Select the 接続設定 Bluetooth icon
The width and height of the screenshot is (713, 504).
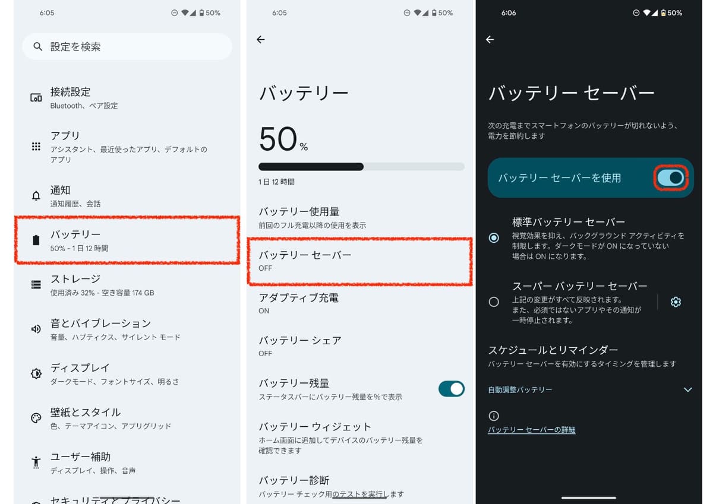[37, 97]
